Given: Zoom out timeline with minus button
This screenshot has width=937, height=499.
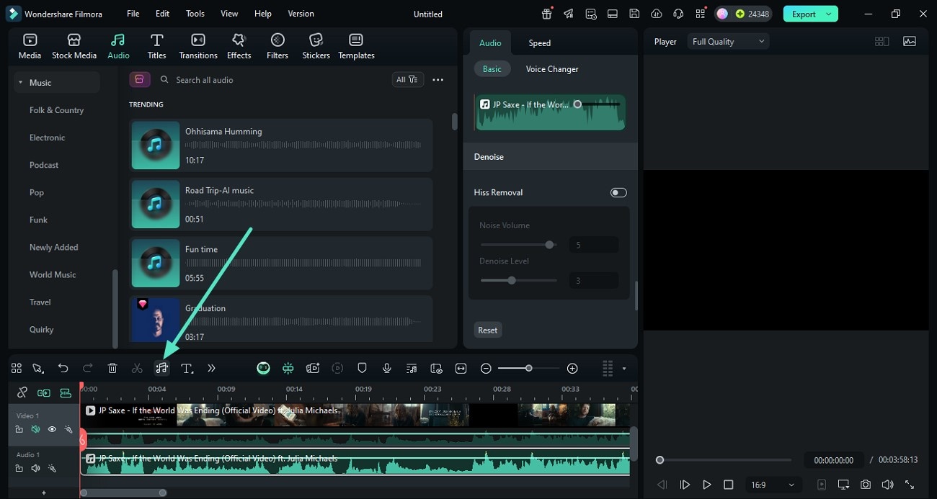Looking at the screenshot, I should point(486,368).
